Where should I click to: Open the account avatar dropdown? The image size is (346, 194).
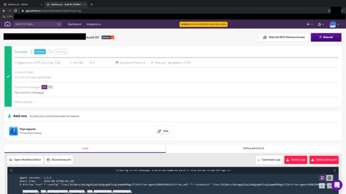pyautogui.click(x=334, y=24)
